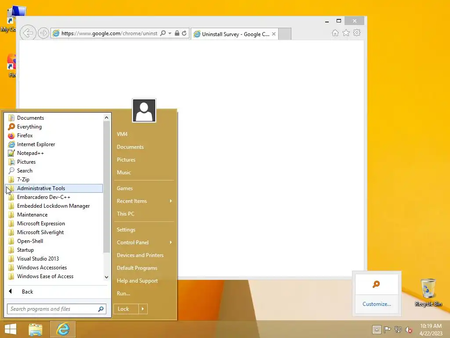Image resolution: width=450 pixels, height=338 pixels.
Task: Click Everything icon in tray overflow
Action: 376,284
